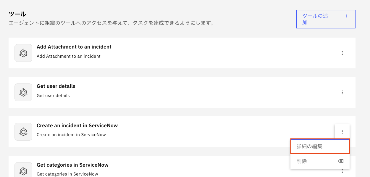
Task: Open overflow menu for Add Attachment tool
Action: [342, 53]
